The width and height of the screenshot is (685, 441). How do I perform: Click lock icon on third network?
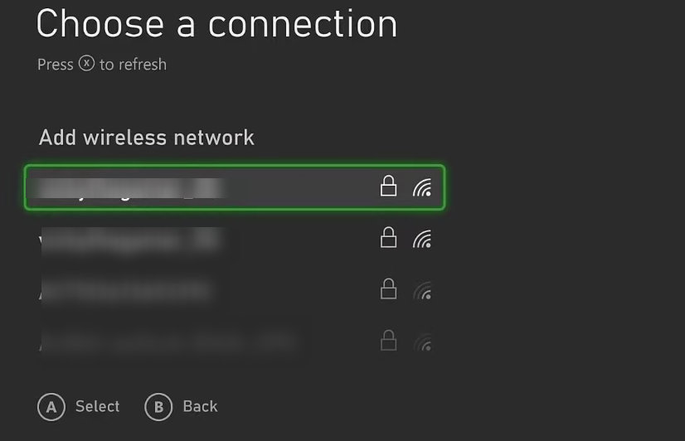pos(388,288)
